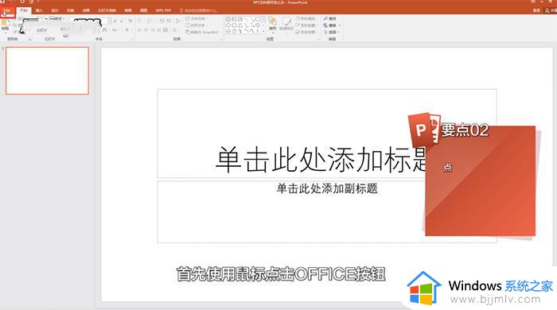
Task: Click the 共享 (Share) button
Action: [551, 10]
